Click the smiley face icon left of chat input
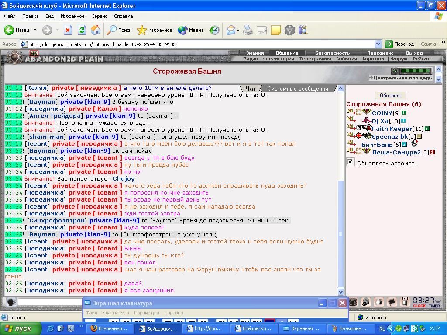Viewport: 447px width, 335px height. (x=11, y=302)
